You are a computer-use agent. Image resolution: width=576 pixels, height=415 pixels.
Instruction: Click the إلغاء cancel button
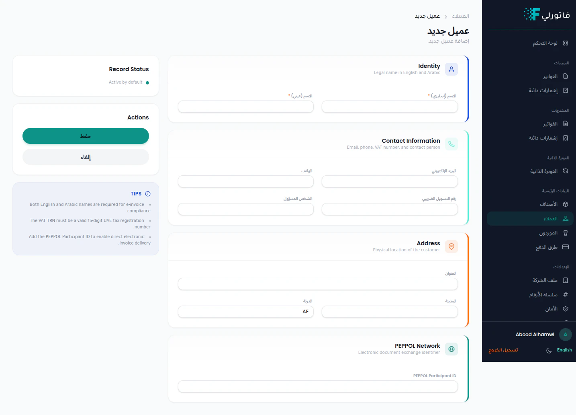[x=86, y=157]
